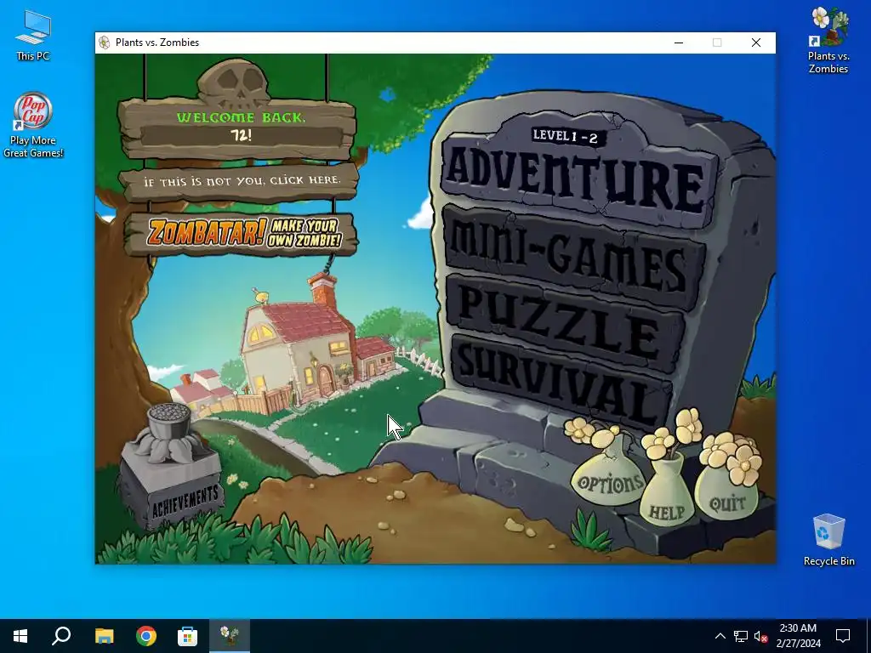Open the Windows Start menu
871x653 pixels.
pos(20,636)
